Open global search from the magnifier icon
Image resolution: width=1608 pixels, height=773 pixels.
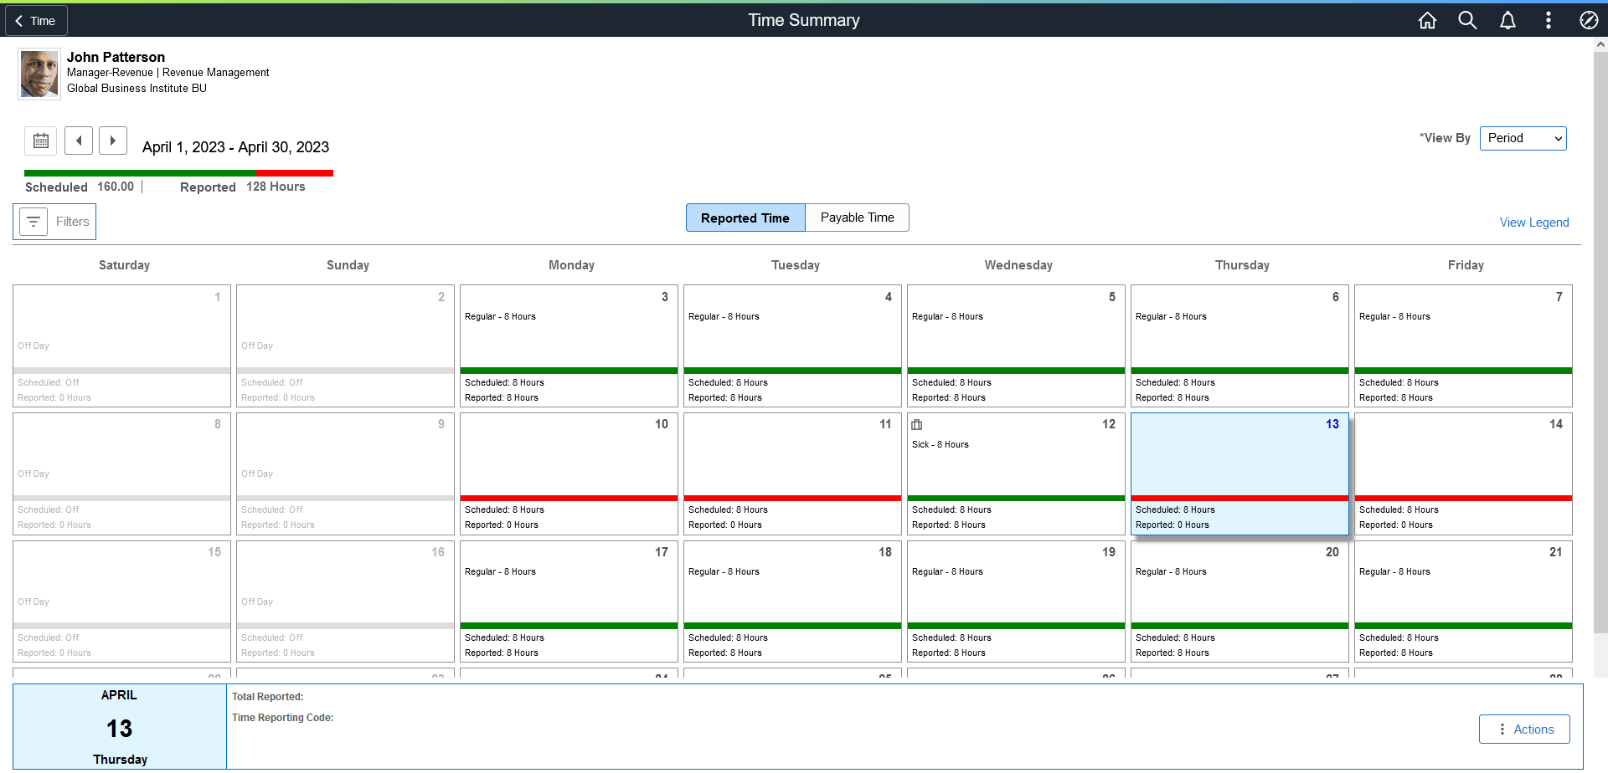(1467, 20)
